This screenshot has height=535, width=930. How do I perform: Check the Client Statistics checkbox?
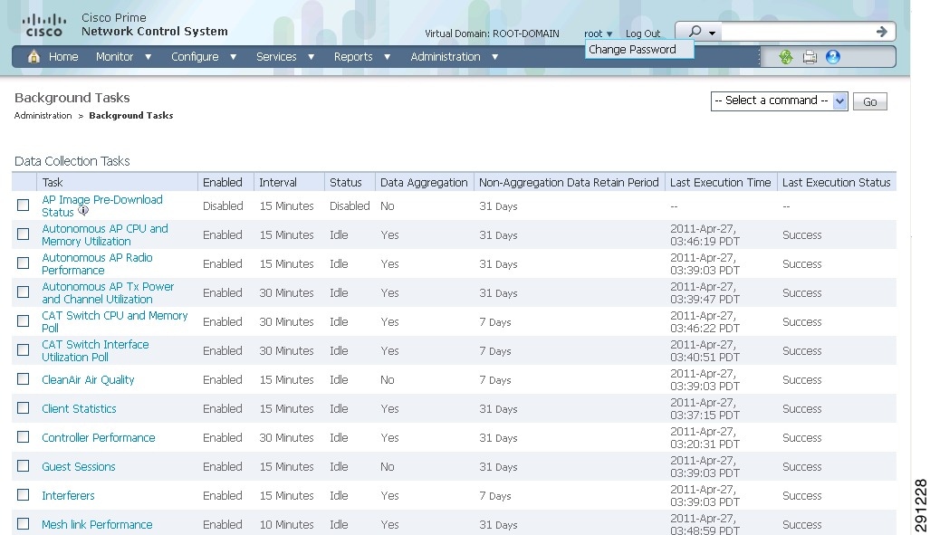click(x=24, y=408)
